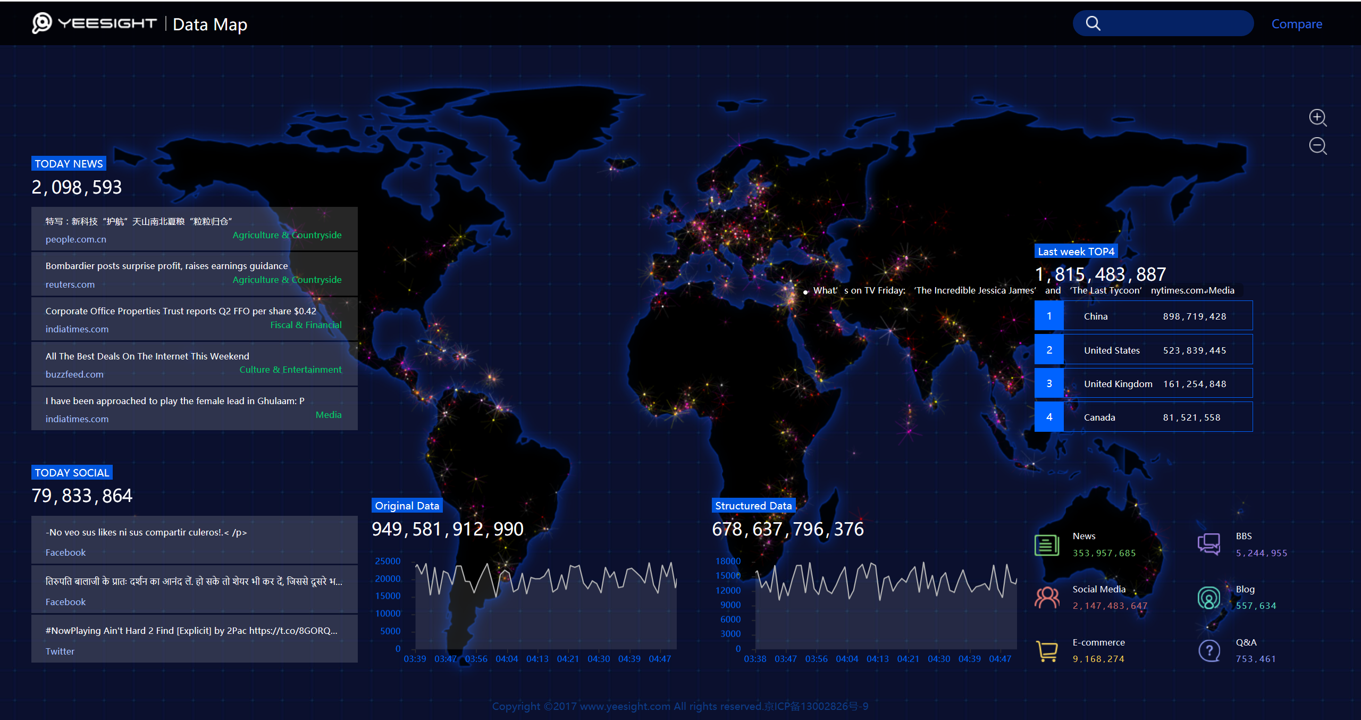Click the Culture & Entertainment category tag

290,370
